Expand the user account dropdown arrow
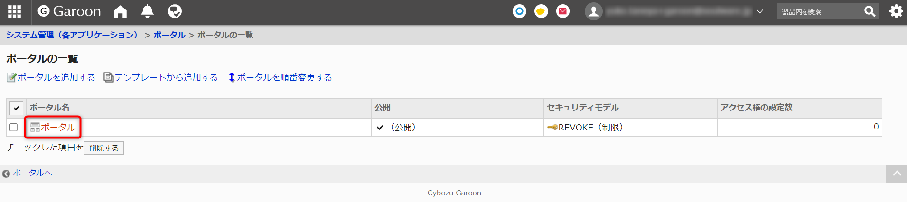The height and width of the screenshot is (202, 907). coord(760,11)
